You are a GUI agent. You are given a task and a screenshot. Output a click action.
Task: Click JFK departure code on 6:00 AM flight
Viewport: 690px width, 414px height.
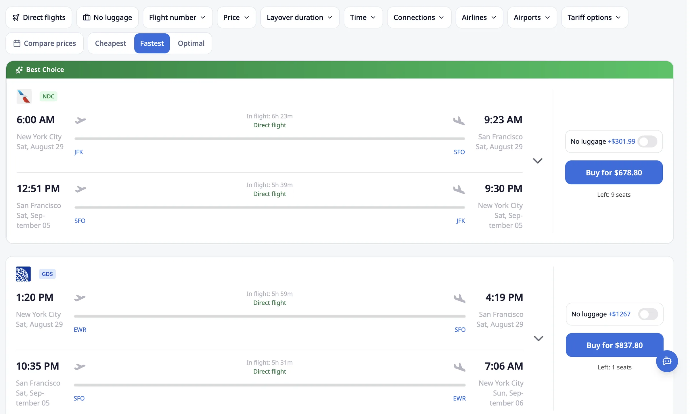tap(78, 152)
